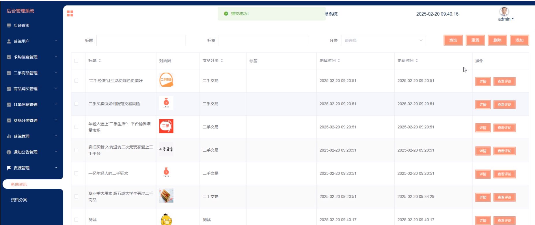This screenshot has height=225, width=535.
Task: Select checkbox for 年轻人迷上“二手生活” row
Action: tap(76, 127)
